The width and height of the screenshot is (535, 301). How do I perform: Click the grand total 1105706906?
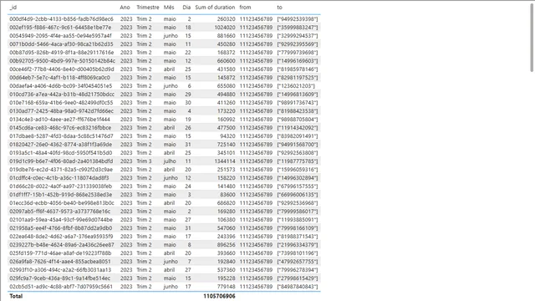pos(219,296)
